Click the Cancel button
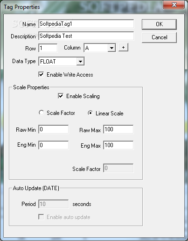Image resolution: width=188 pixels, height=241 pixels. tap(159, 37)
